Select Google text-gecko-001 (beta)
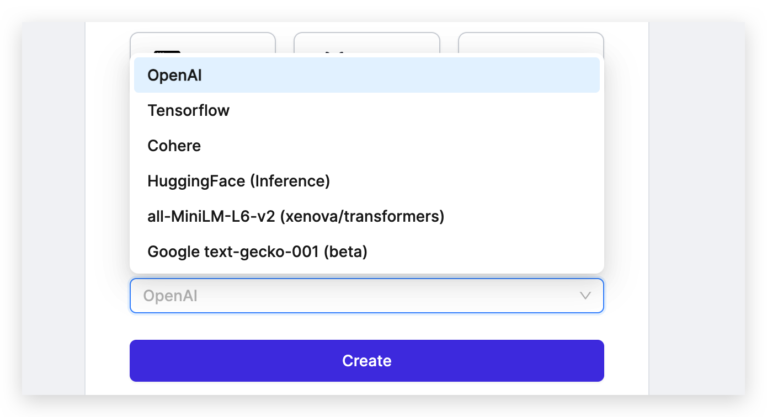 [367, 252]
